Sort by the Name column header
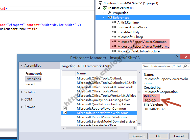The width and height of the screenshot is (190, 140). click(106, 73)
